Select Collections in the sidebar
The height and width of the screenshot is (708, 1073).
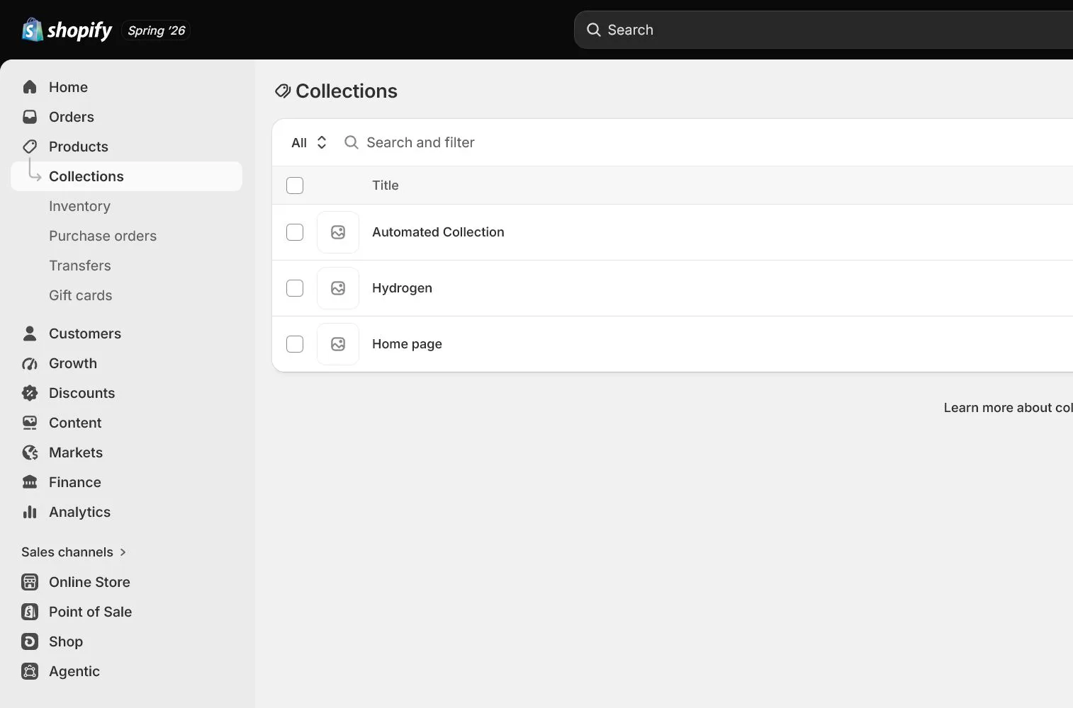click(126, 176)
